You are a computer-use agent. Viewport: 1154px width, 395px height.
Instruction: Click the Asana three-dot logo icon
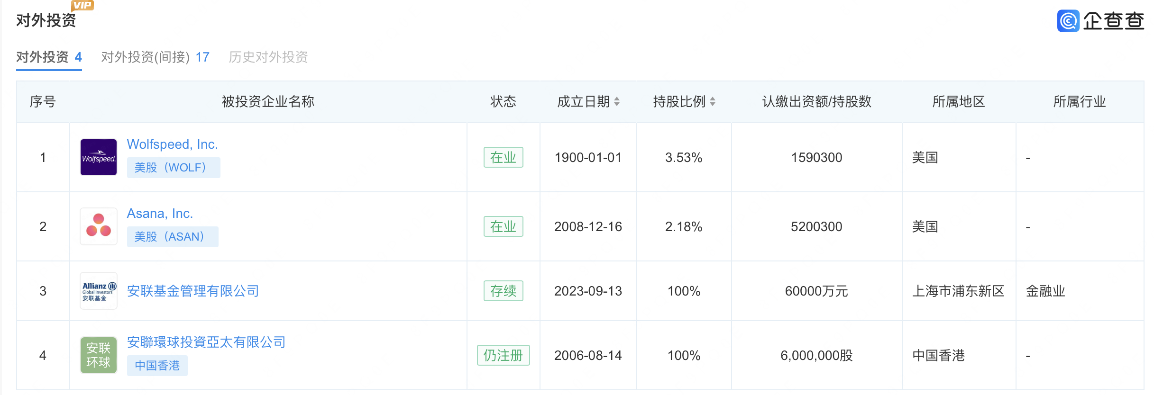coord(99,226)
